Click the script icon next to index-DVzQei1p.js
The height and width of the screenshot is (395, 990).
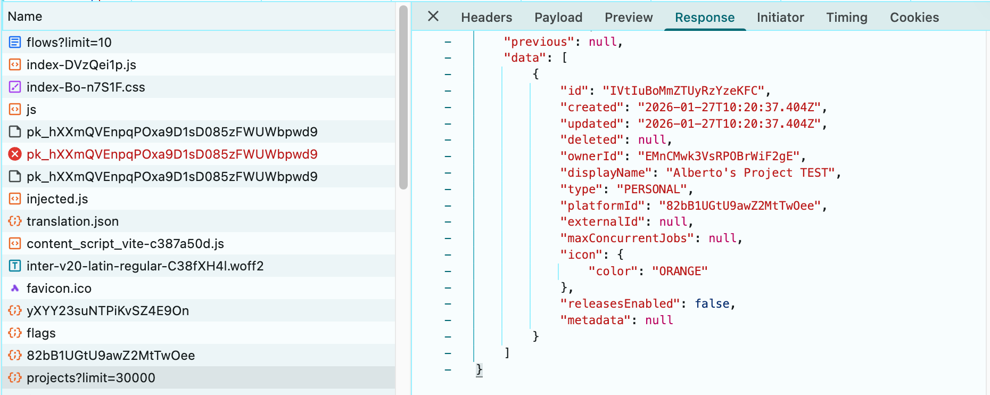pos(15,64)
